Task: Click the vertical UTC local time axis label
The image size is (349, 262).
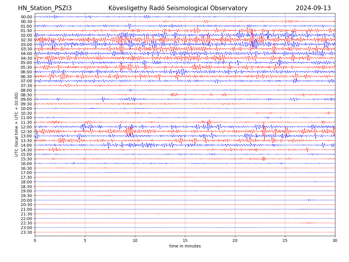Action: 17,125
